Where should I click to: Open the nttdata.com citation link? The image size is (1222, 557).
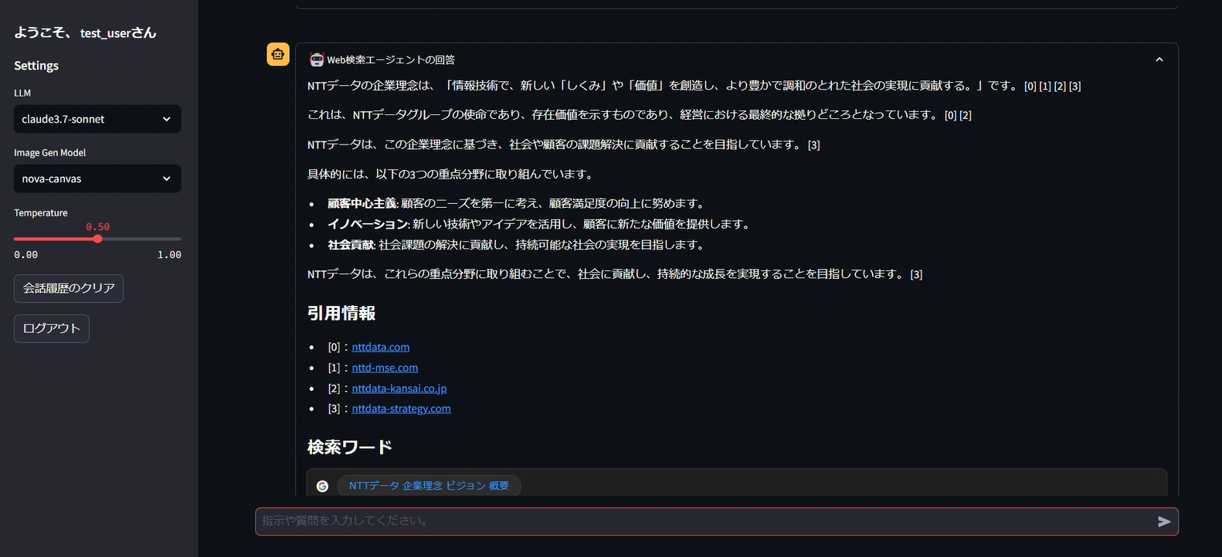click(381, 347)
